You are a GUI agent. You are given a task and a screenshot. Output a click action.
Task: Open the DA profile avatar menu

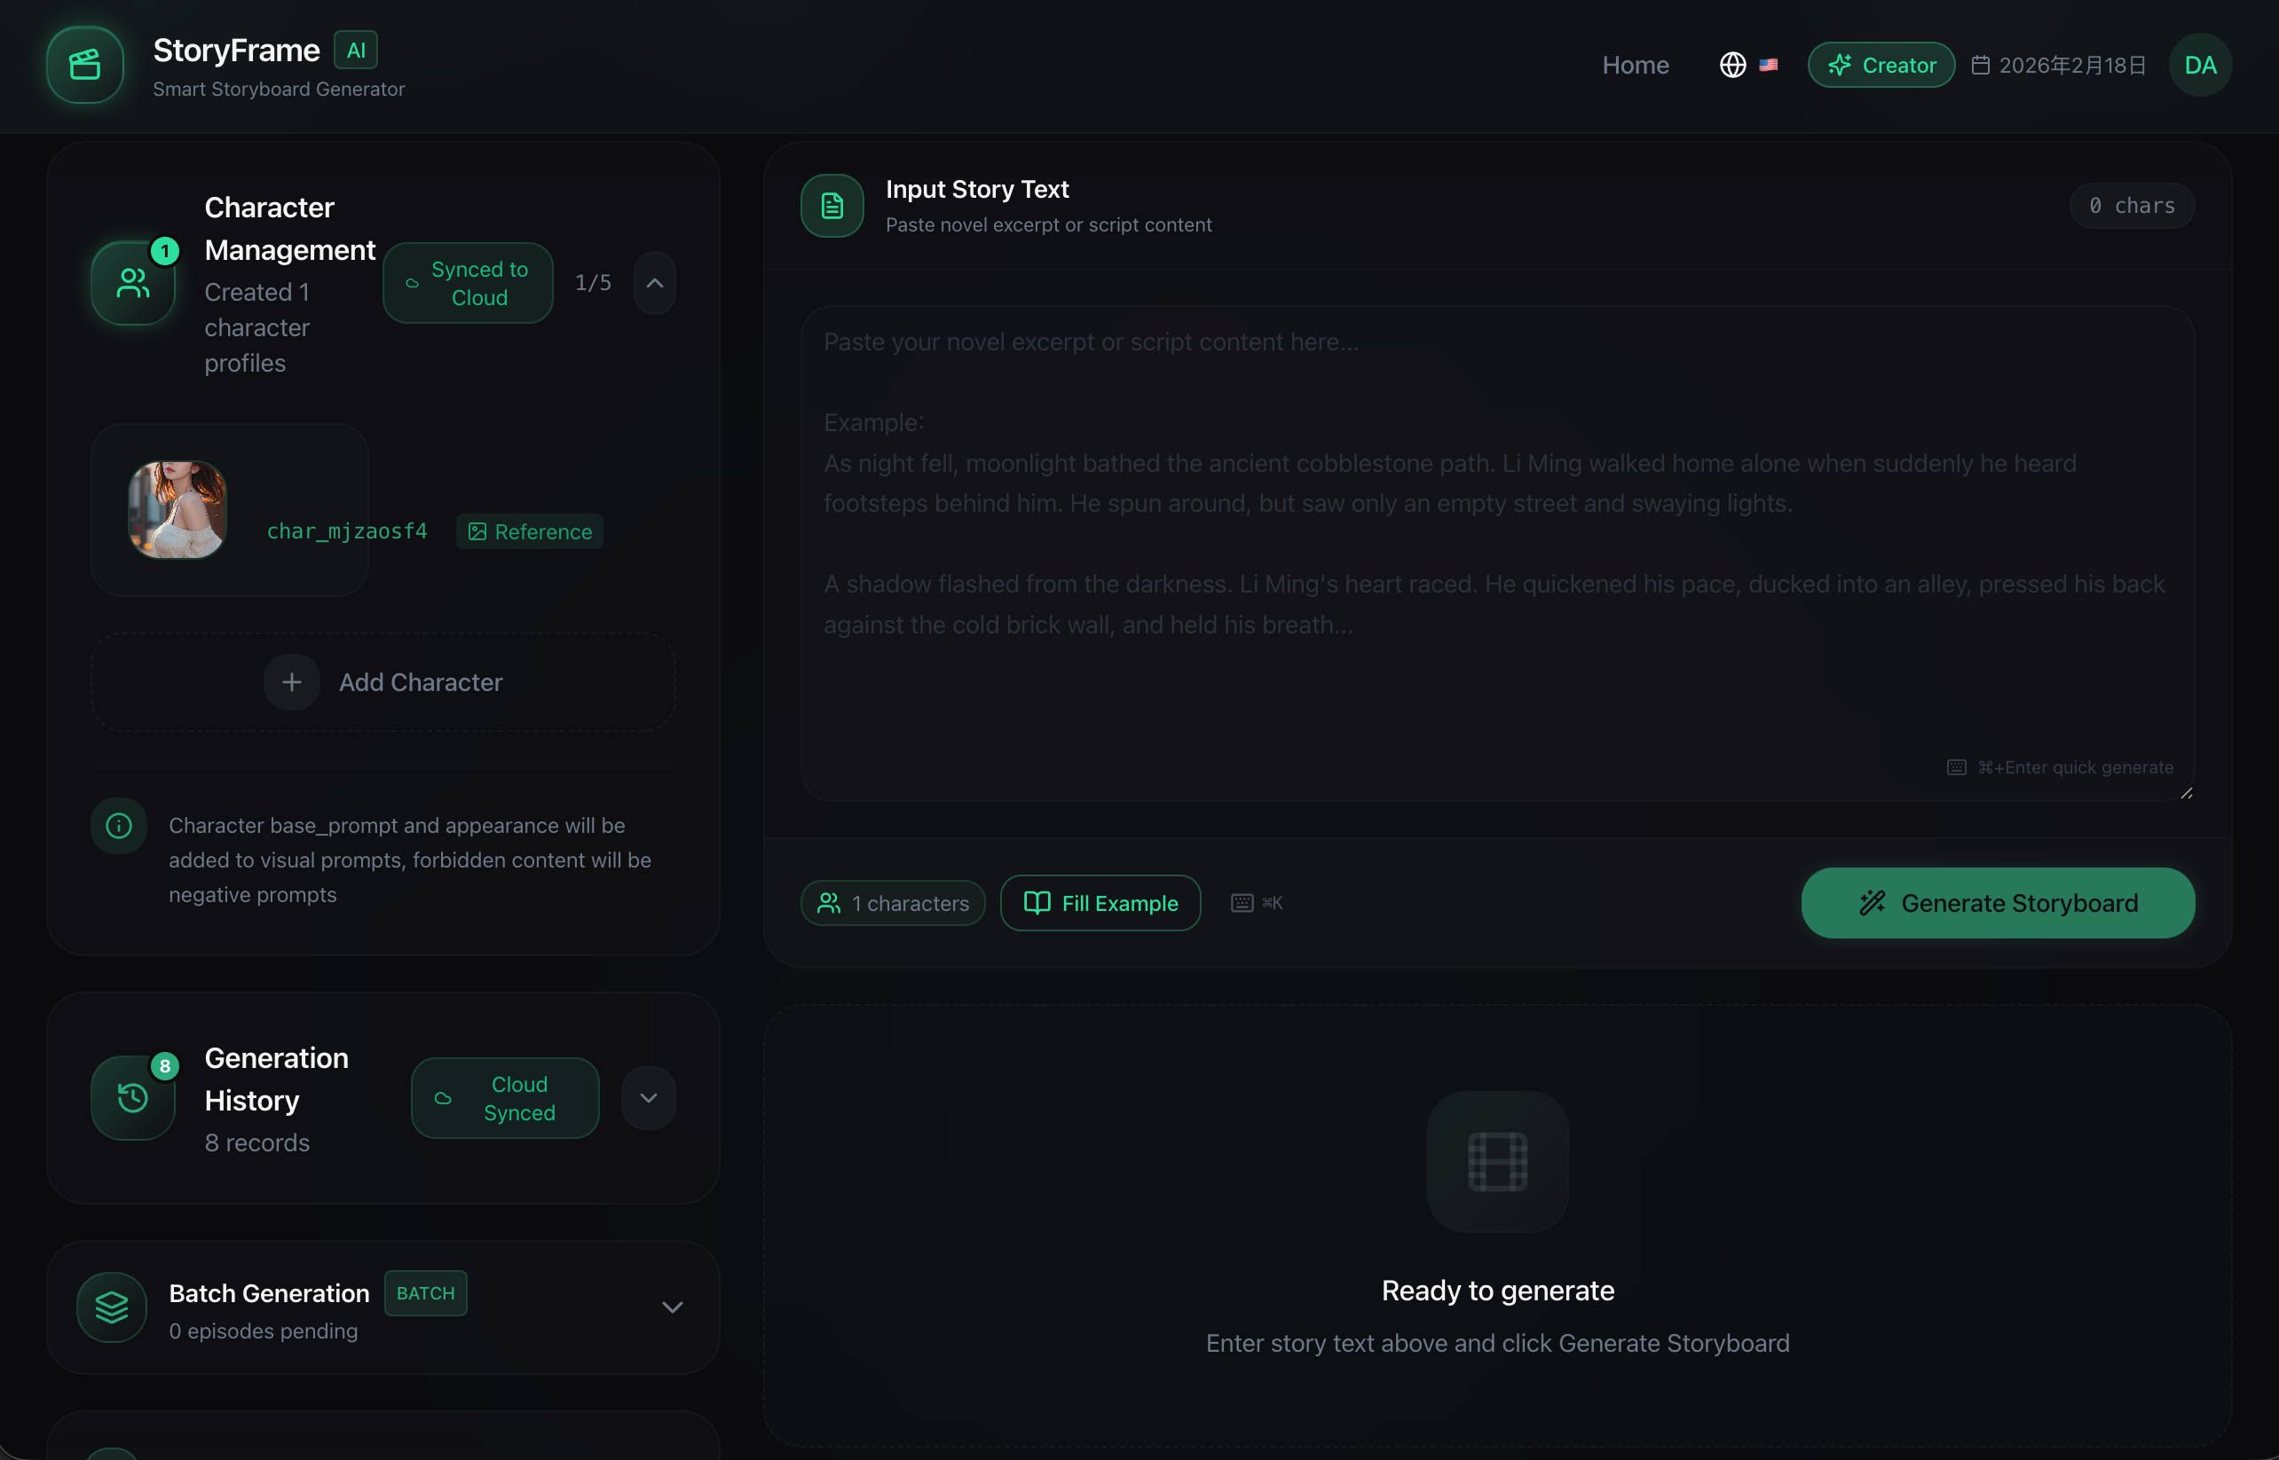(x=2199, y=65)
